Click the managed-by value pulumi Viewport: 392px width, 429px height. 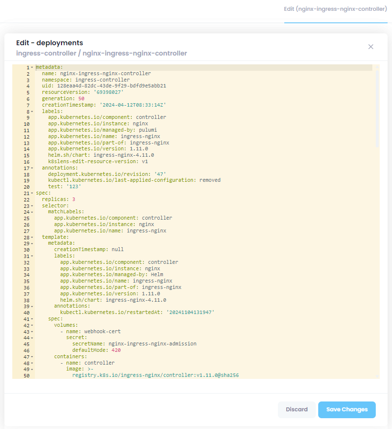pyautogui.click(x=148, y=130)
